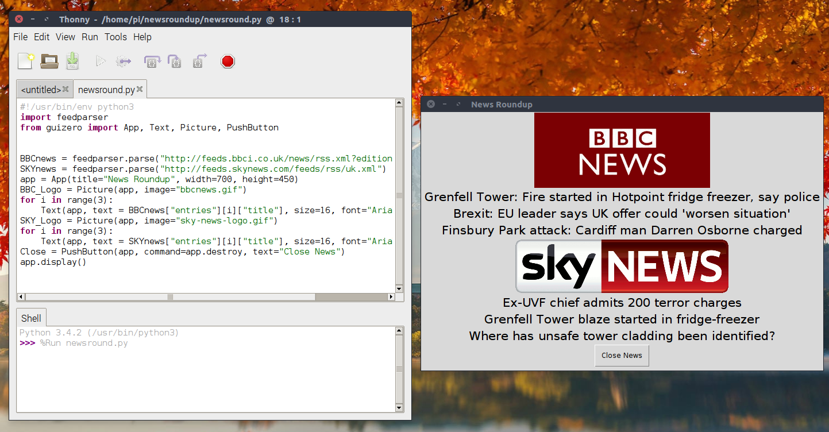Viewport: 829px width, 432px height.
Task: Click the 'from guizero import' line
Action: pos(149,128)
